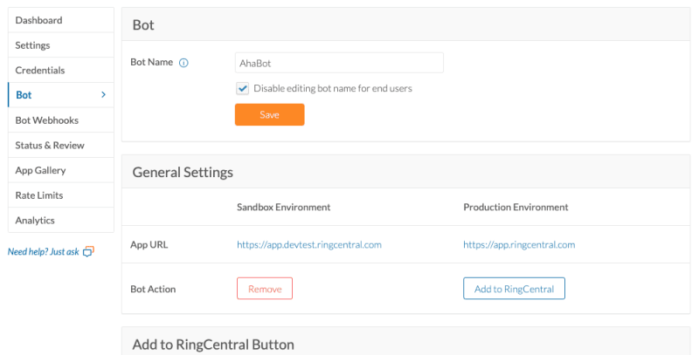Open the production app.ringcentral.com link
699x355 pixels.
[519, 245]
